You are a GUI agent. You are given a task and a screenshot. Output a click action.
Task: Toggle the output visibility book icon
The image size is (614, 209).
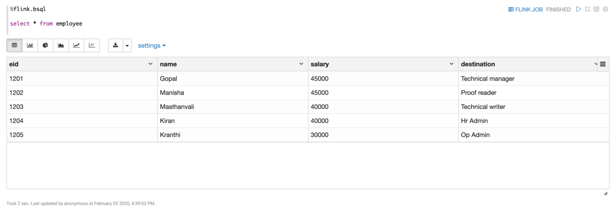(x=596, y=9)
